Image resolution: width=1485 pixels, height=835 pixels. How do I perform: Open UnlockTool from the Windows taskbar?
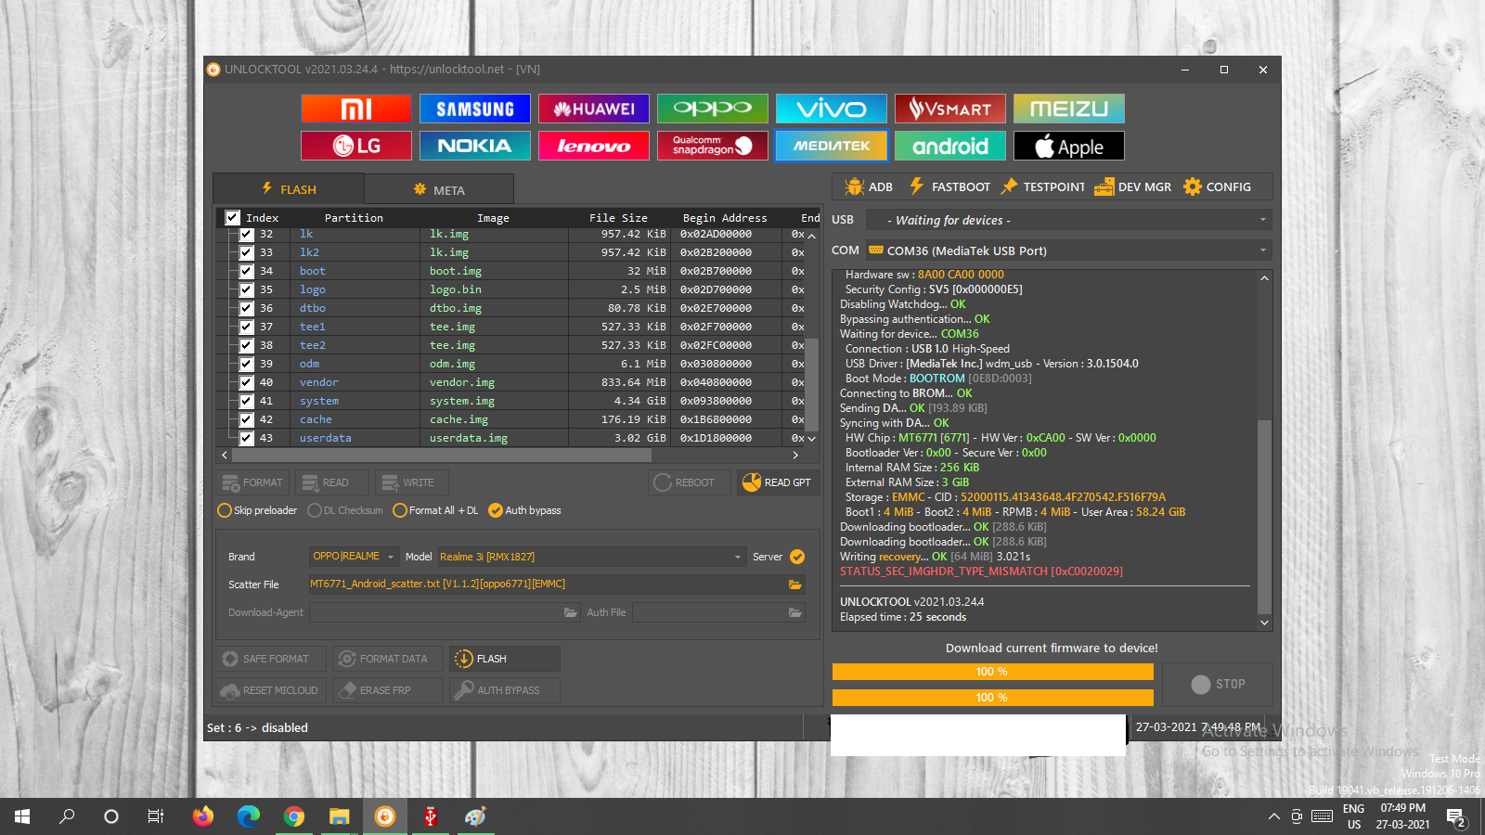[x=384, y=816]
